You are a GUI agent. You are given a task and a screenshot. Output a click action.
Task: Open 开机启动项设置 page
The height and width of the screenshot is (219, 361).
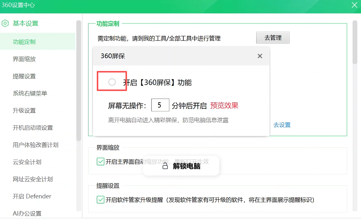pyautogui.click(x=33, y=128)
